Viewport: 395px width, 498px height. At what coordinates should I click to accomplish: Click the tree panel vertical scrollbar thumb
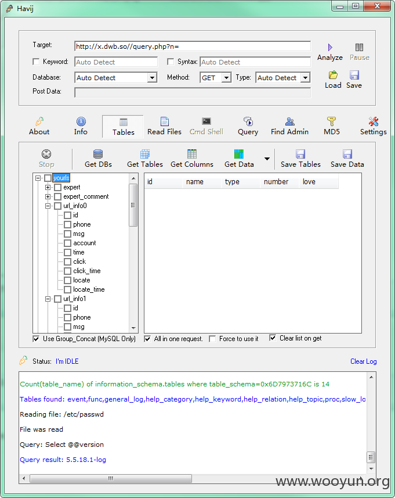[133, 205]
